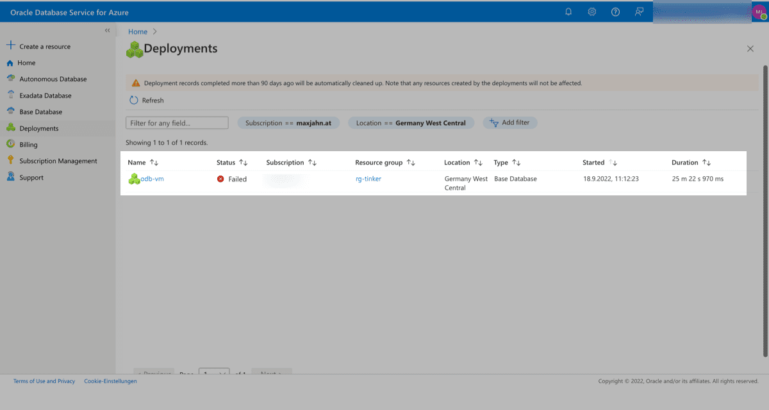This screenshot has height=410, width=769.
Task: Focus the Filter for any field box
Action: (x=177, y=123)
